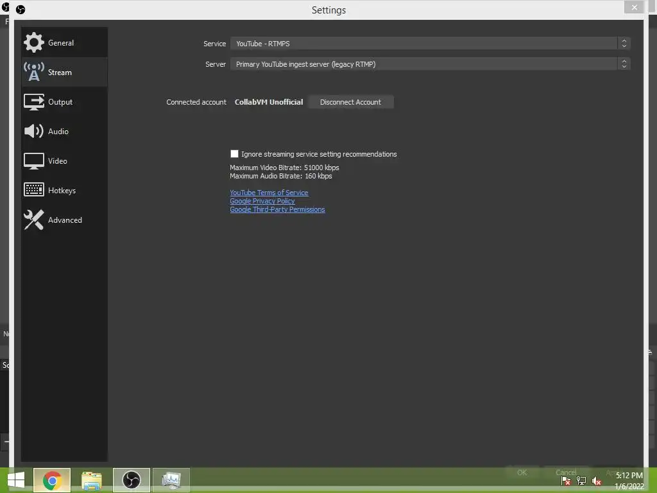657x493 pixels.
Task: Open File Explorer from the taskbar
Action: 92,480
